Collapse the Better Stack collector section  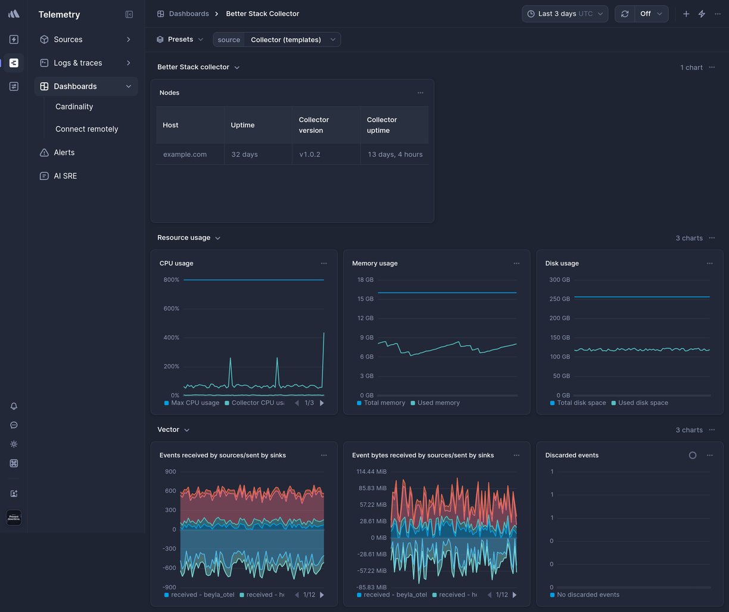[x=237, y=68]
